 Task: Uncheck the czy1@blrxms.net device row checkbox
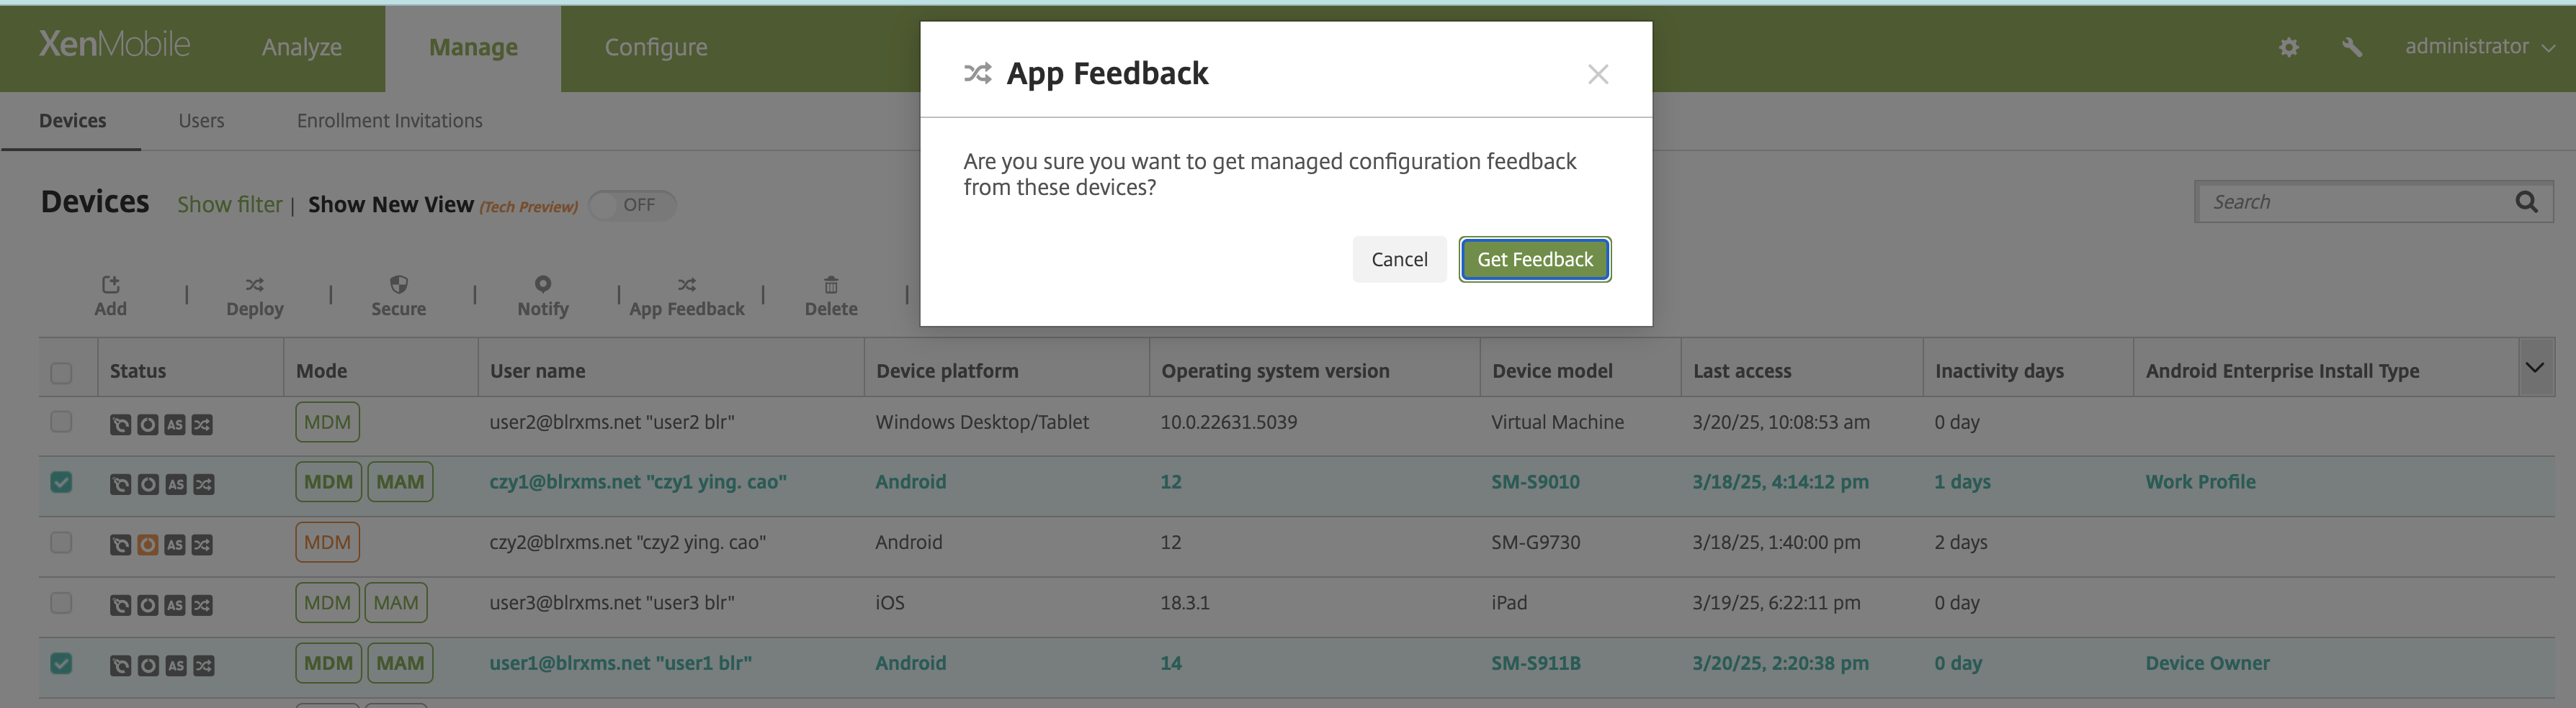point(61,482)
